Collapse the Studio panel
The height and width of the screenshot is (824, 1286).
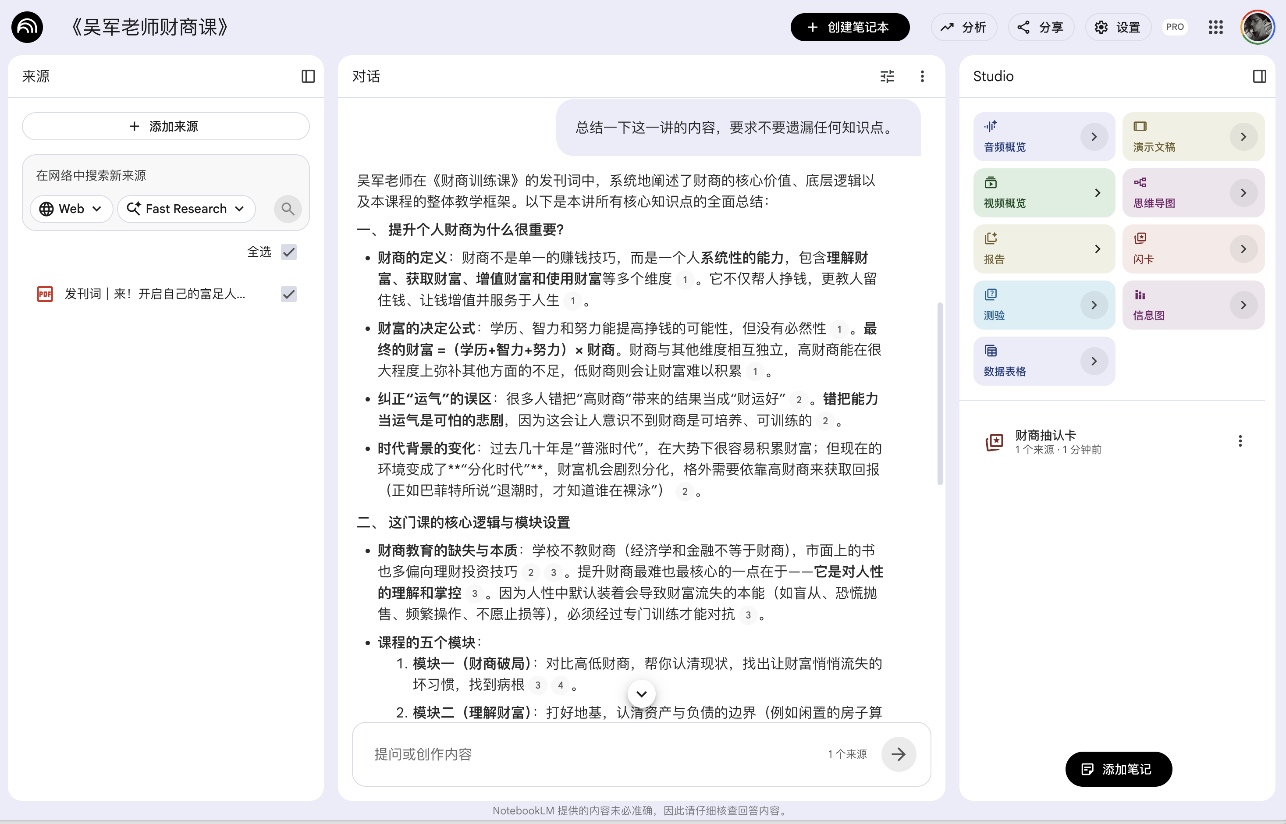tap(1259, 77)
